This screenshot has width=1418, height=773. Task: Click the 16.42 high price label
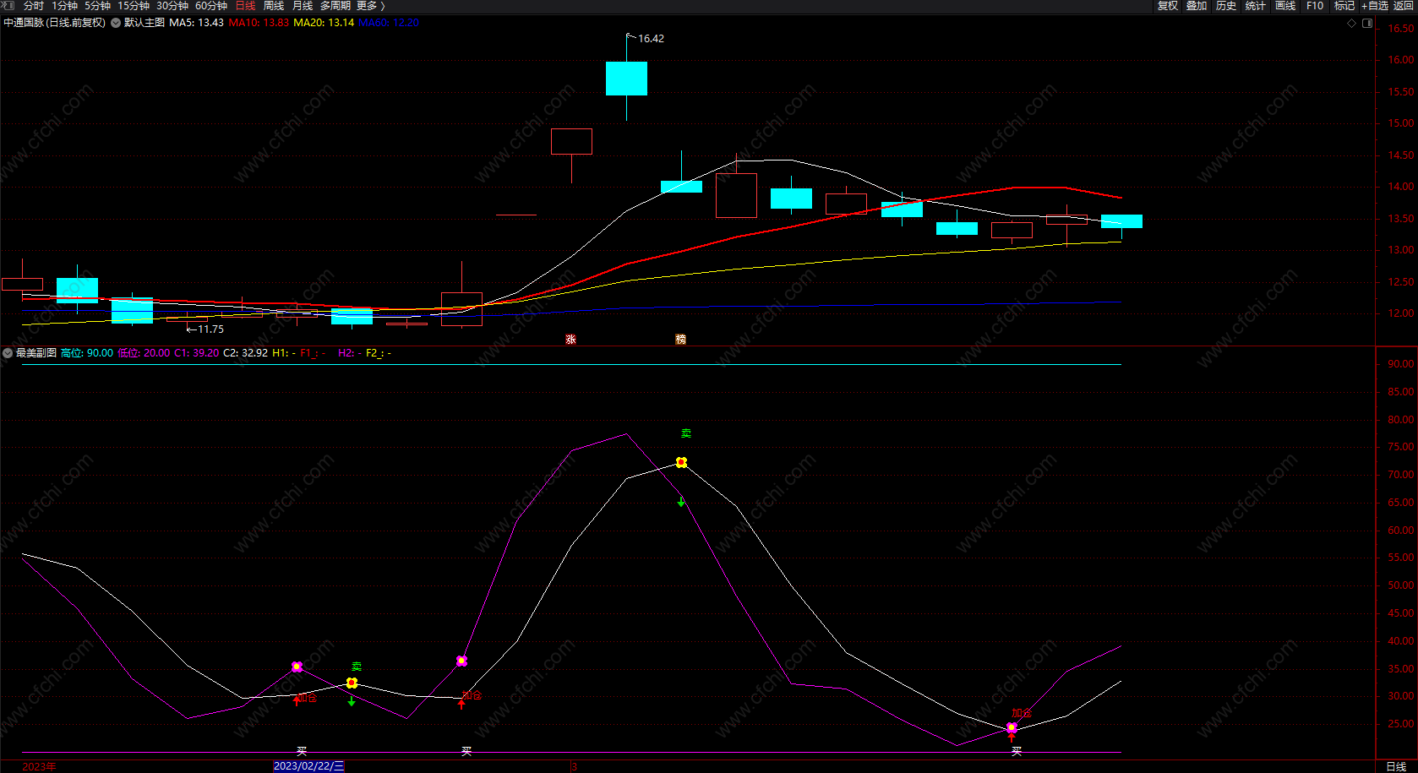point(651,39)
